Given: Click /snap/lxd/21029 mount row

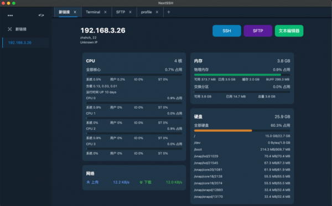Looking at the screenshot, I should pyautogui.click(x=242, y=156).
